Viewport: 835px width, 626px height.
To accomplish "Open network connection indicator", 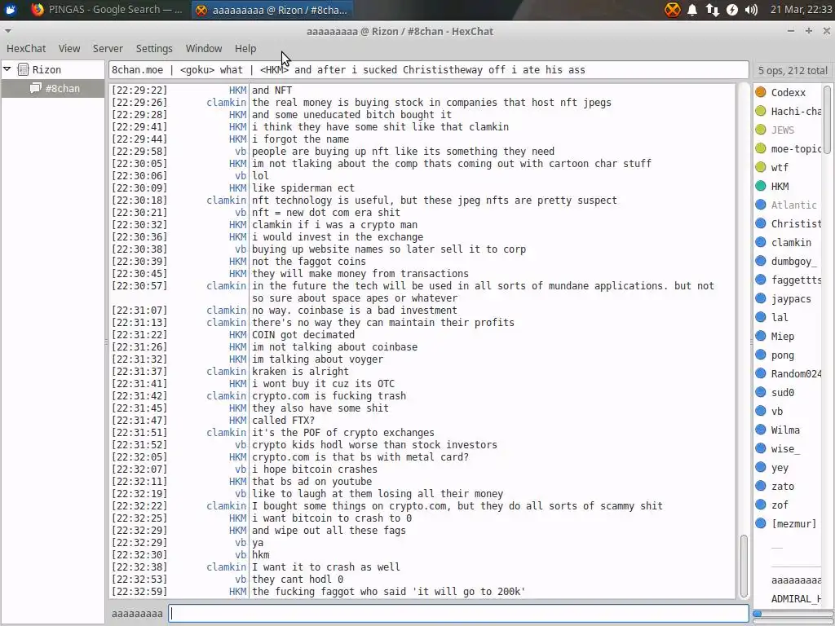I will coord(713,10).
